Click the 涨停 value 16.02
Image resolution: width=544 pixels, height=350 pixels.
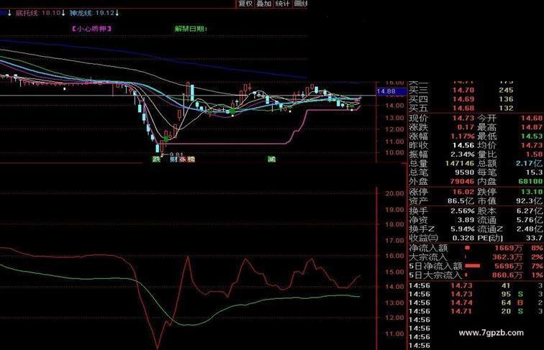463,192
